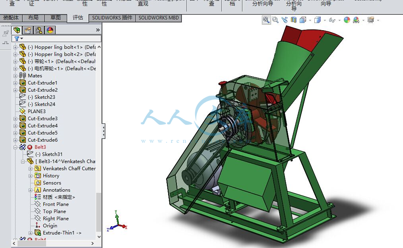Open the Display Style dropdown arrow

click(325, 20)
